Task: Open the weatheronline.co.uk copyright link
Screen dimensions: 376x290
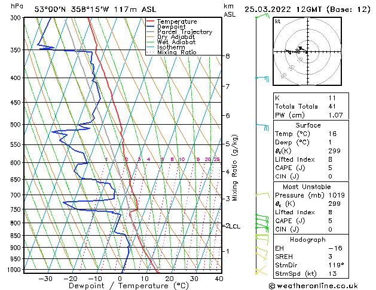Action: (x=313, y=286)
